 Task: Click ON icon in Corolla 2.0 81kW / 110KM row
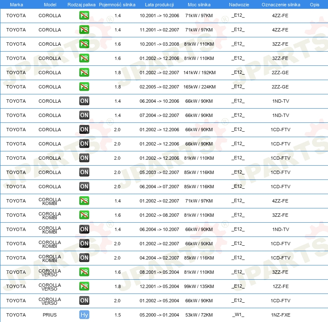84,158
